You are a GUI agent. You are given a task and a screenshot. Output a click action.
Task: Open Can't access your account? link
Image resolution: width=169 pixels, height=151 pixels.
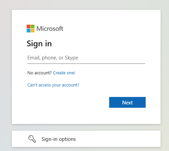53,85
